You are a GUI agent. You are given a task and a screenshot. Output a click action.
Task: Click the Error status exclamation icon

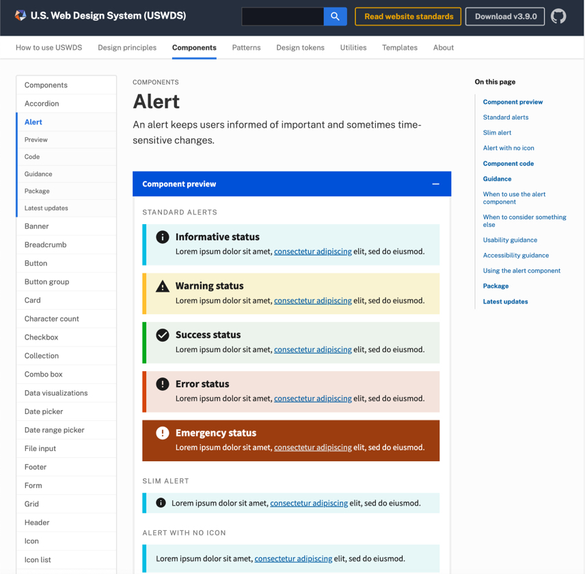(163, 384)
